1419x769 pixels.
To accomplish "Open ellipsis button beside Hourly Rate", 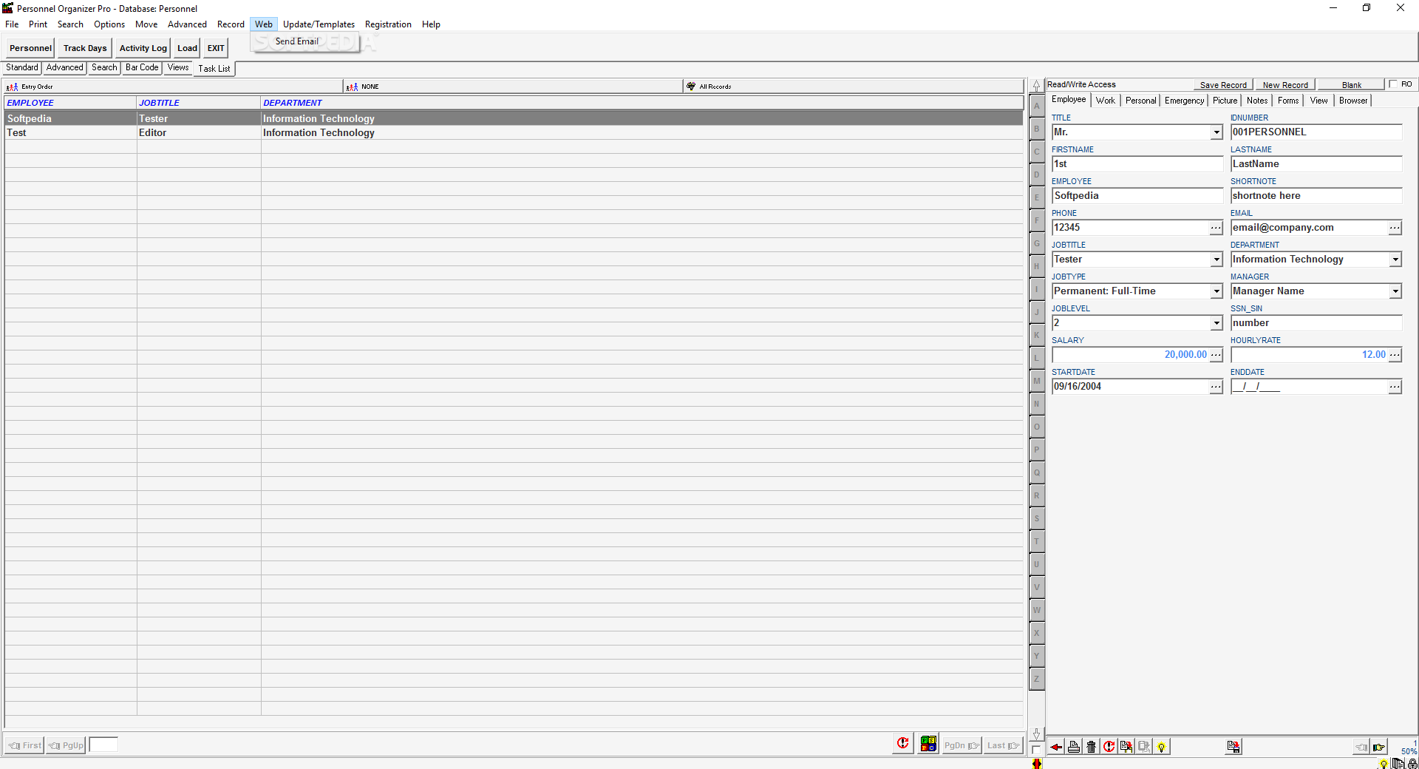I will (1395, 355).
